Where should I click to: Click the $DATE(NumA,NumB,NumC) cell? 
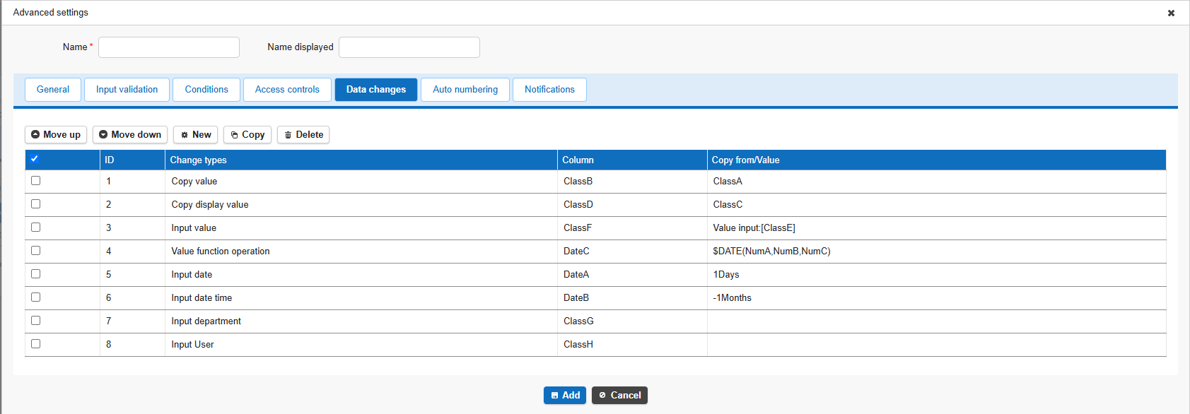coord(937,252)
